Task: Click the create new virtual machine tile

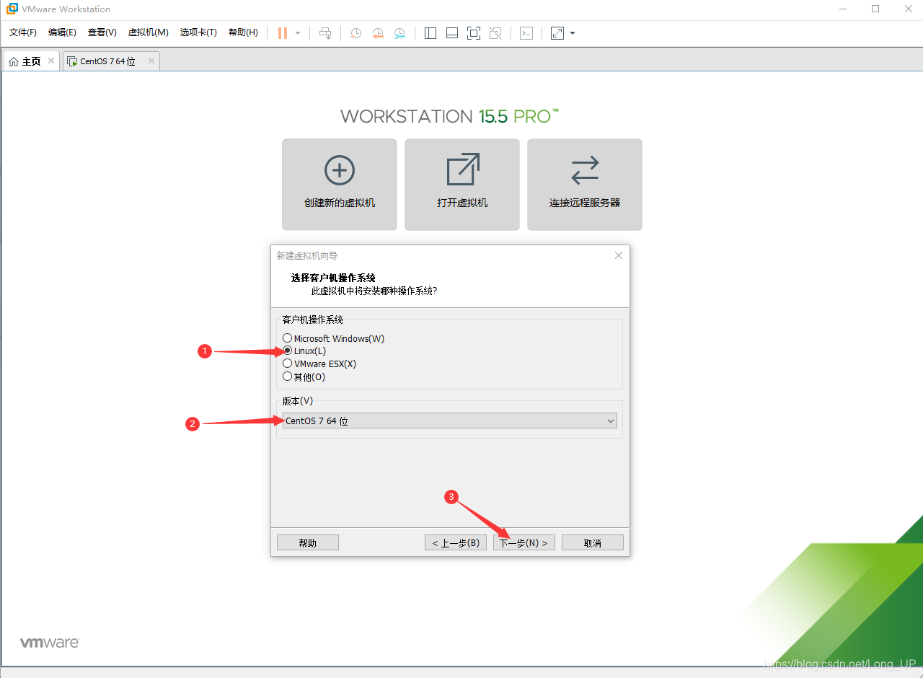Action: point(340,185)
